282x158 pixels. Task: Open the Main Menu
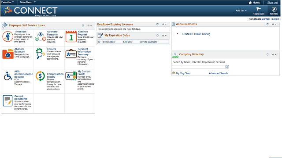28,2
